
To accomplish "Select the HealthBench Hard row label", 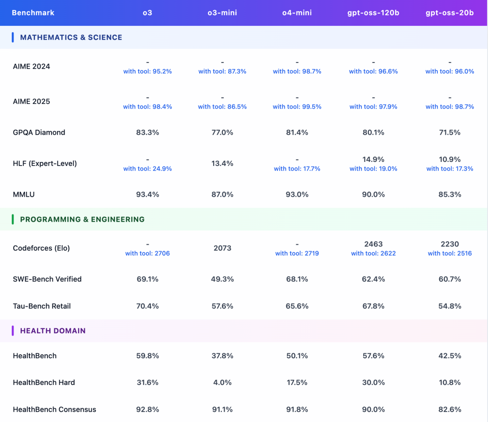I will pyautogui.click(x=44, y=382).
